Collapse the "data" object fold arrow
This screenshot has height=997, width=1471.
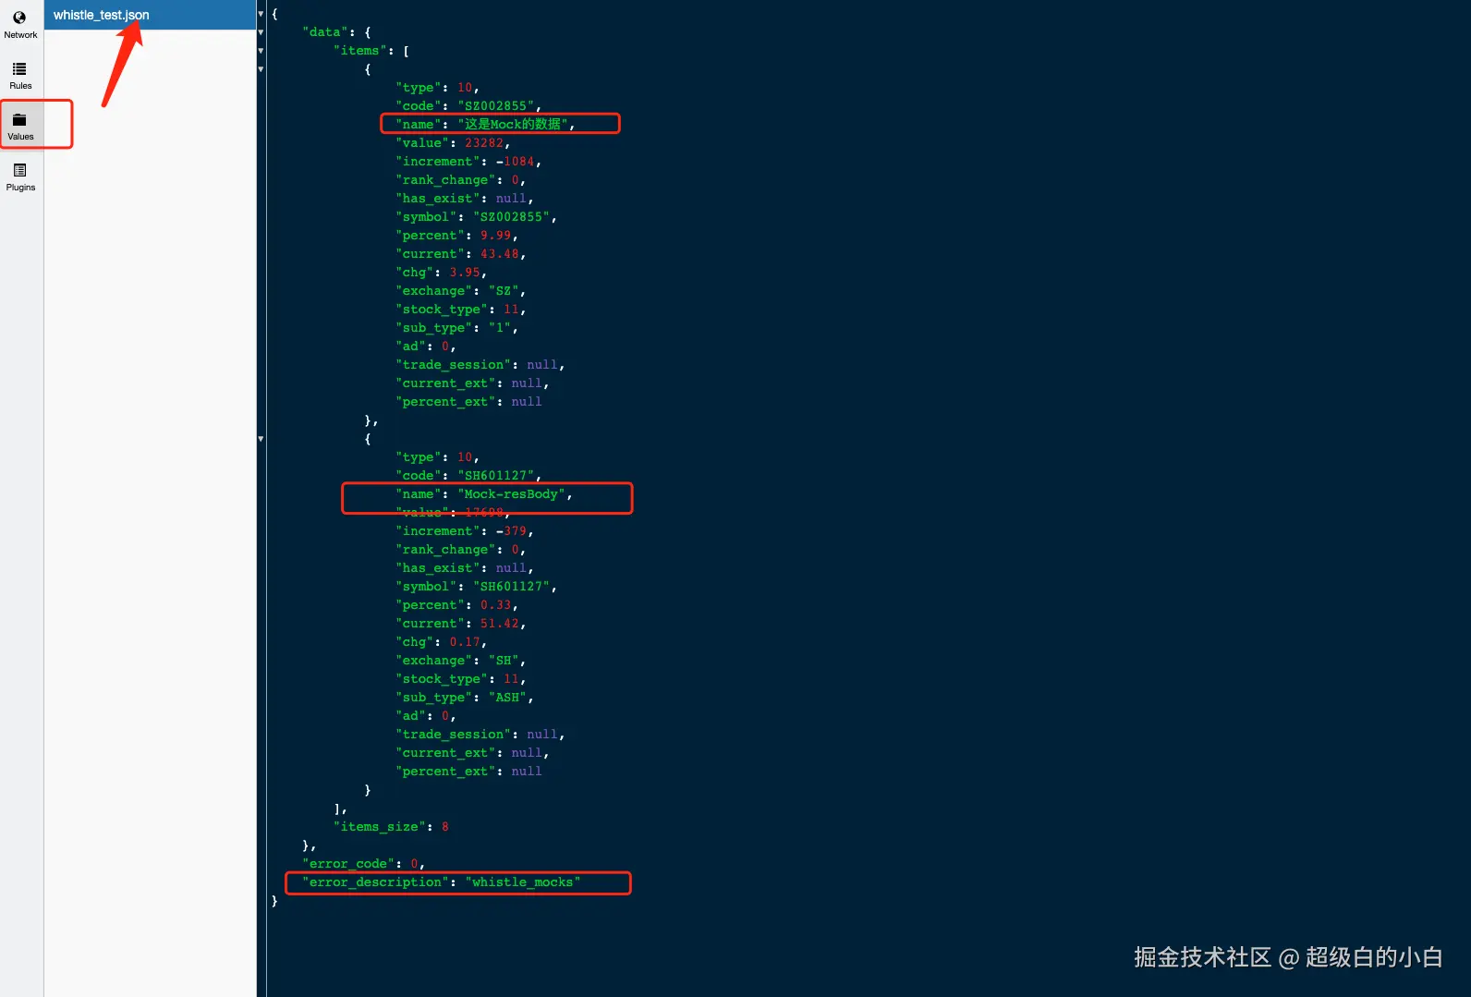(261, 32)
